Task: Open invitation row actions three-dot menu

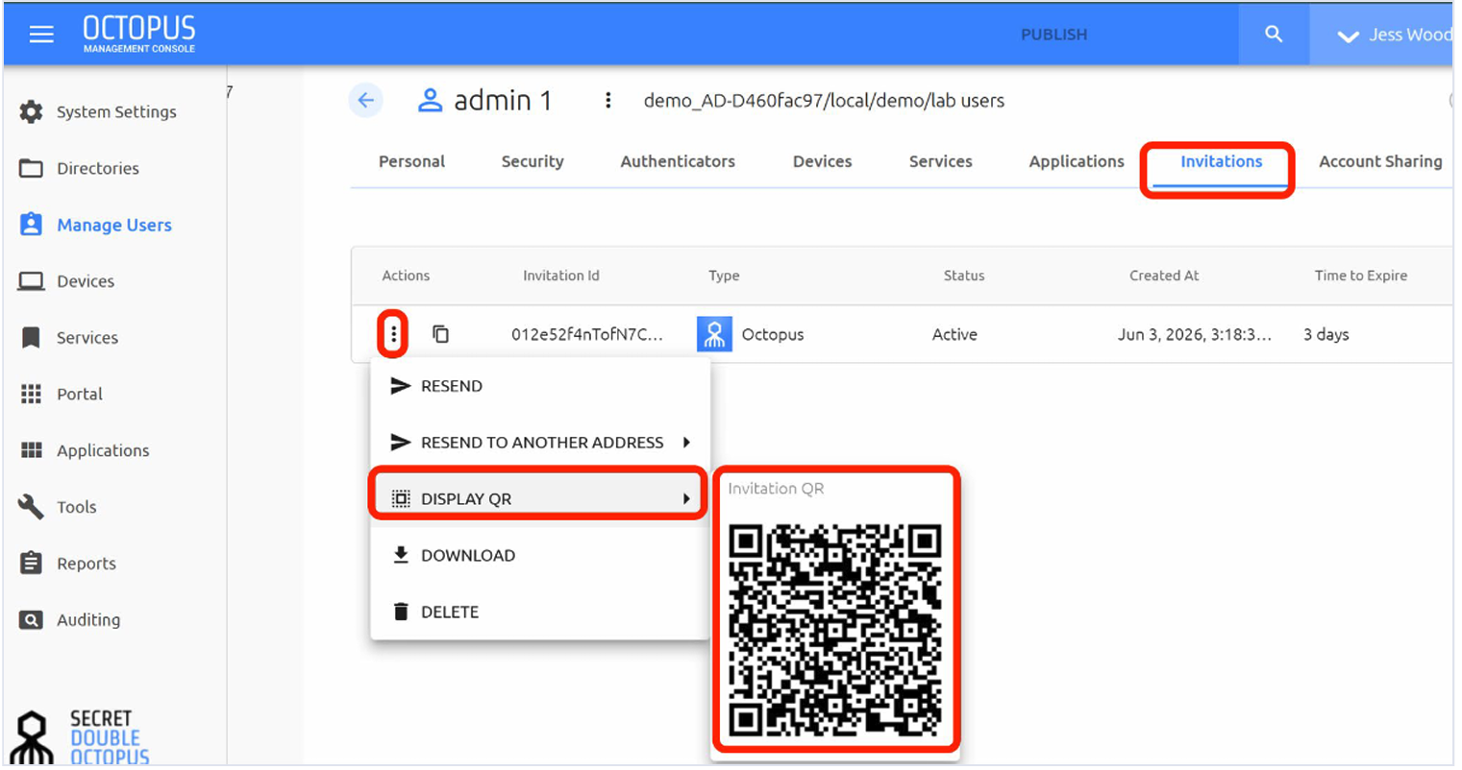Action: [x=393, y=334]
